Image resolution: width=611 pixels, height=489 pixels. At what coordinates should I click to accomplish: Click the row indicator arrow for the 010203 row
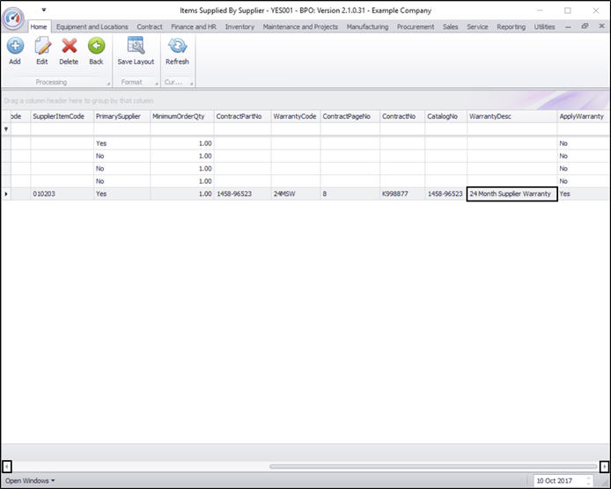6,193
